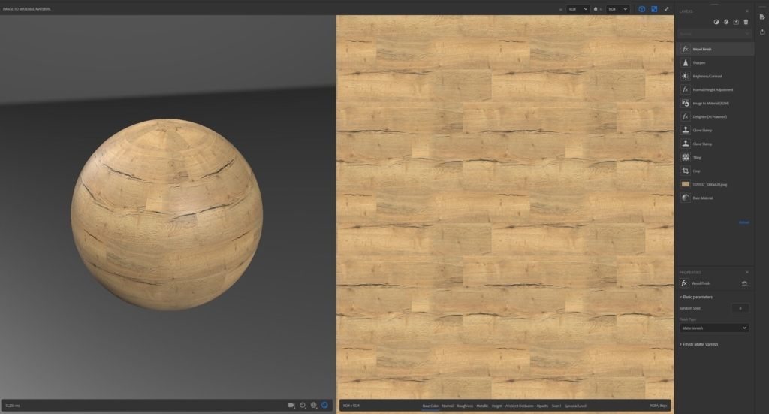
Task: Click the Random Seed input field
Action: click(740, 308)
